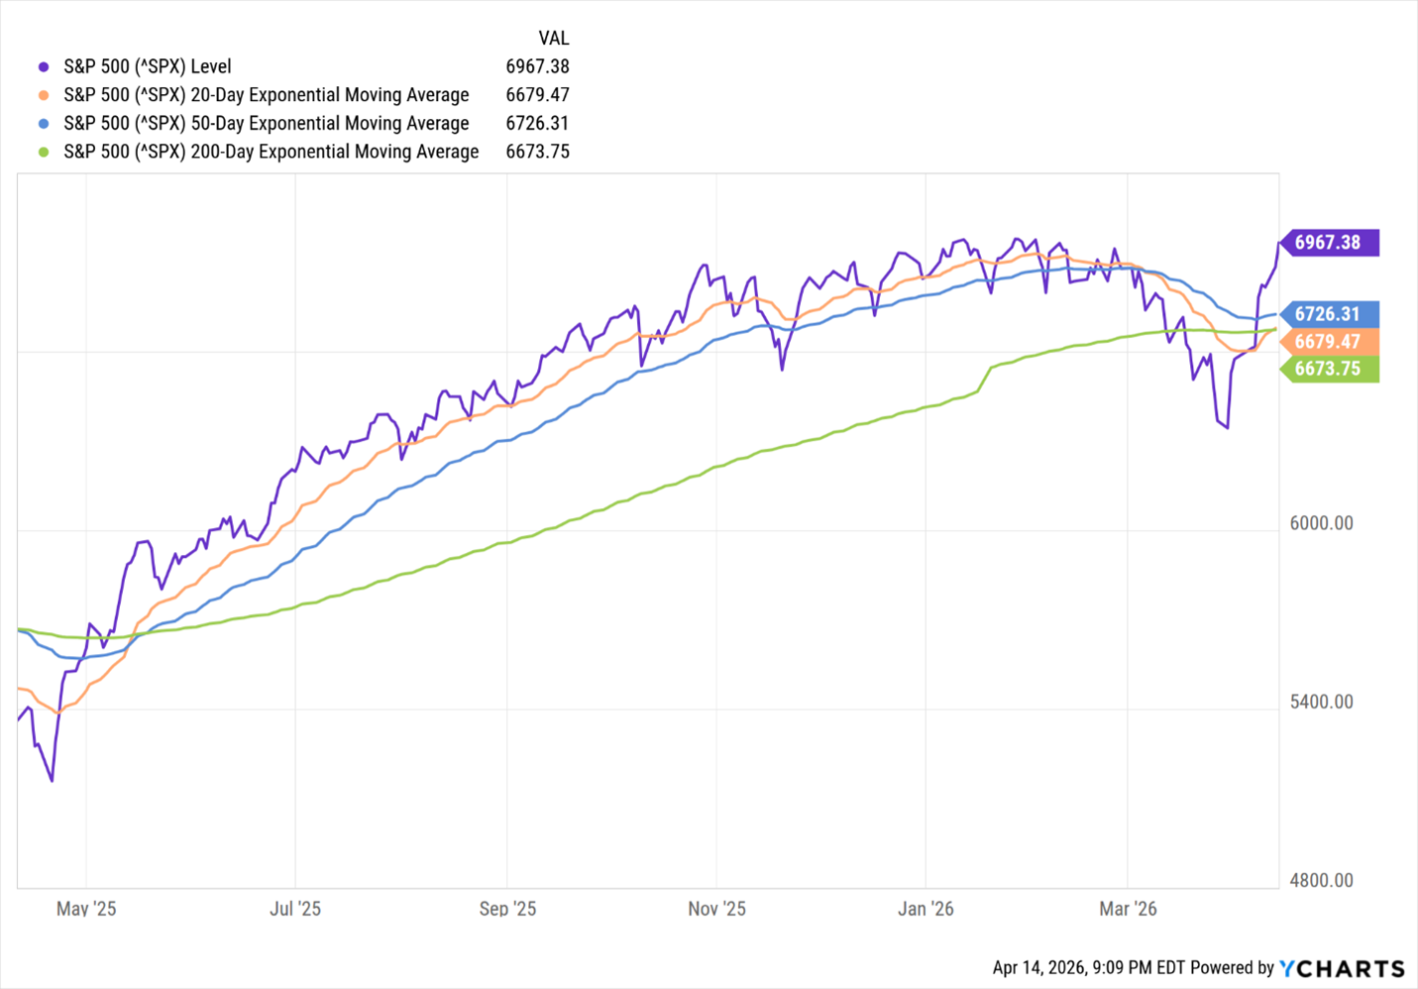The image size is (1418, 989).
Task: Click the legend value 6967.38 under VAL
Action: [537, 66]
